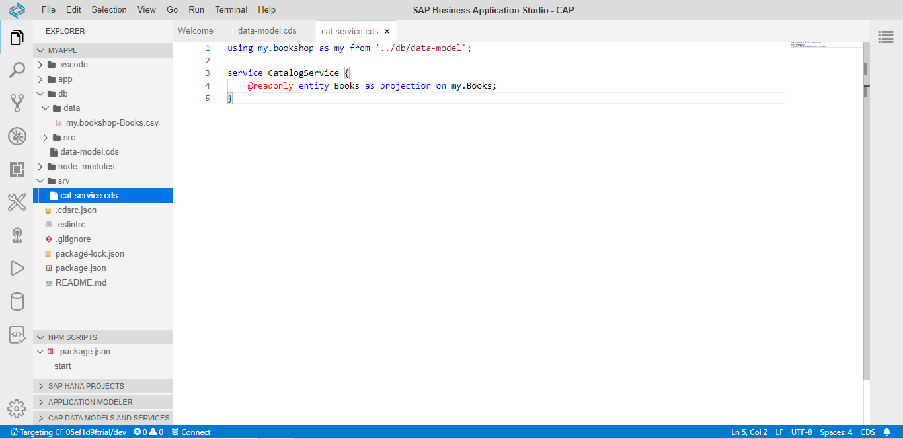Open the Search view in activity bar
Image resolution: width=903 pixels, height=439 pixels.
[x=17, y=70]
